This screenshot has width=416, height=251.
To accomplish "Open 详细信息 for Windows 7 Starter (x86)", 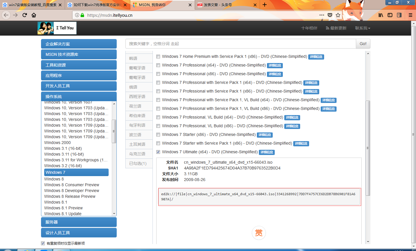I will pos(265,135).
